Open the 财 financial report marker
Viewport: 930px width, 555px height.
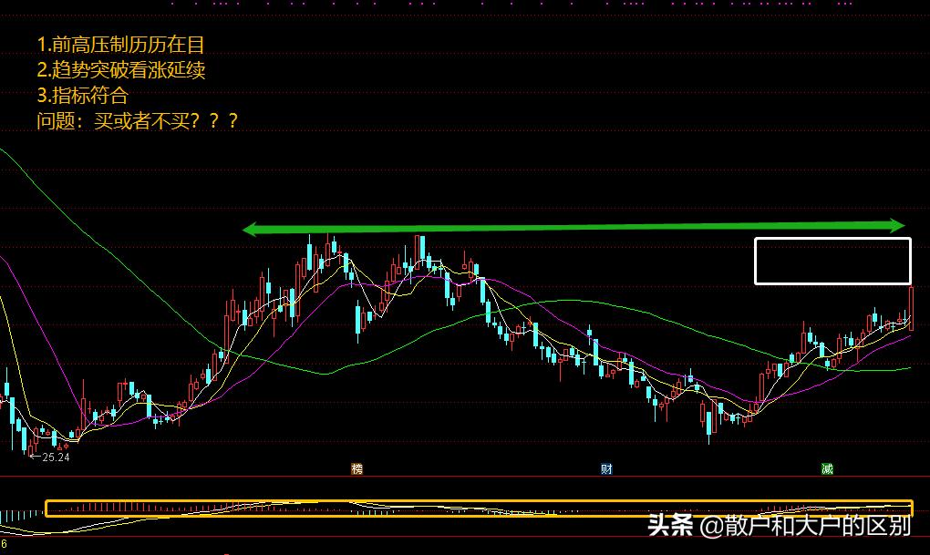pos(606,469)
